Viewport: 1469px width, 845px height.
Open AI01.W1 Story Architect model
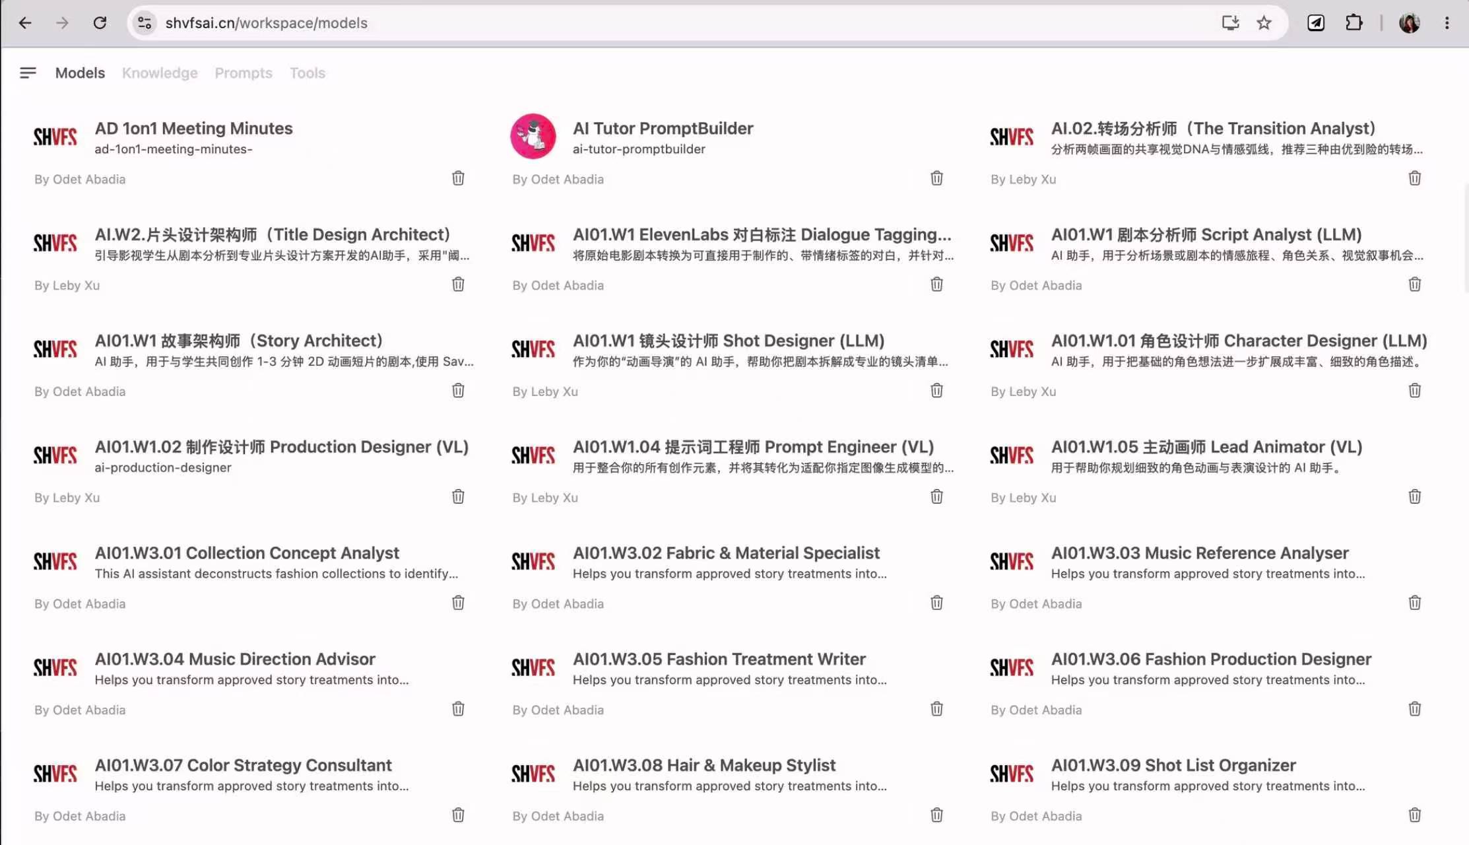point(238,341)
